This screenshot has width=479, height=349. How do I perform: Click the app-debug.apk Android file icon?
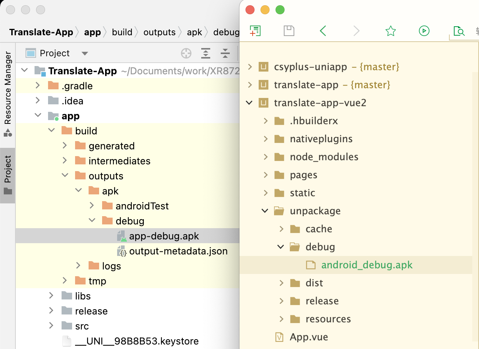coord(122,236)
